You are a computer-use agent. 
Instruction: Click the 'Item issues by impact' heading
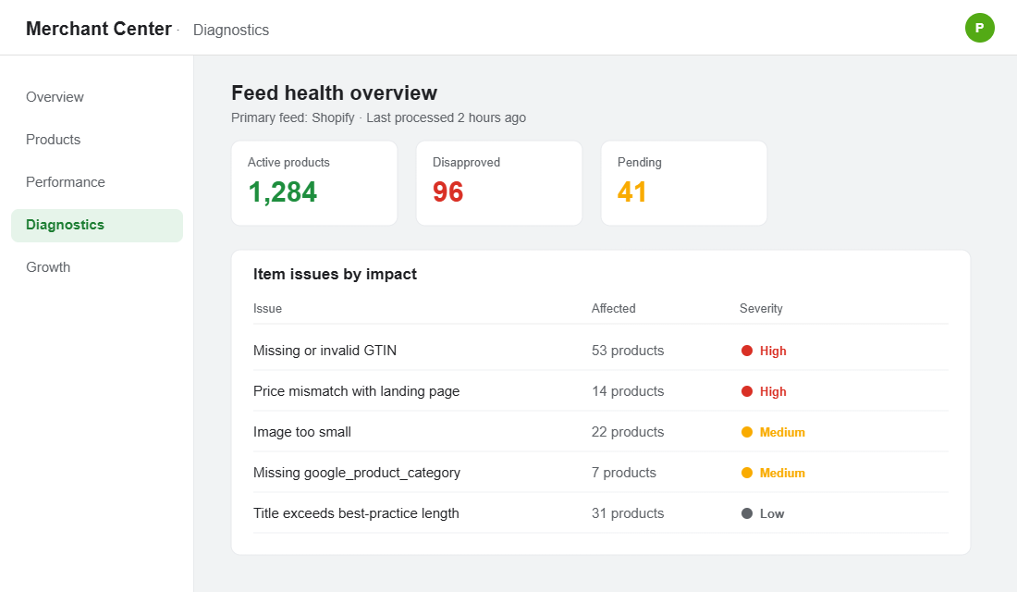click(x=335, y=274)
